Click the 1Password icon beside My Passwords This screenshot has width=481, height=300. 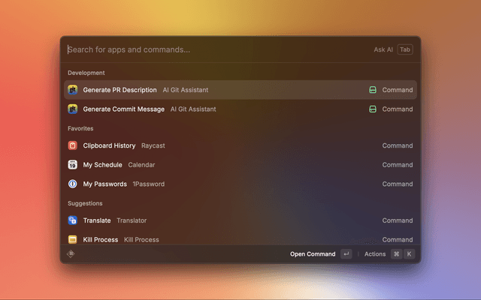[73, 184]
